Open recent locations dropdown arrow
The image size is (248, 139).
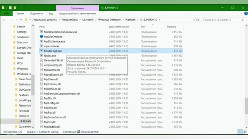click(17, 20)
